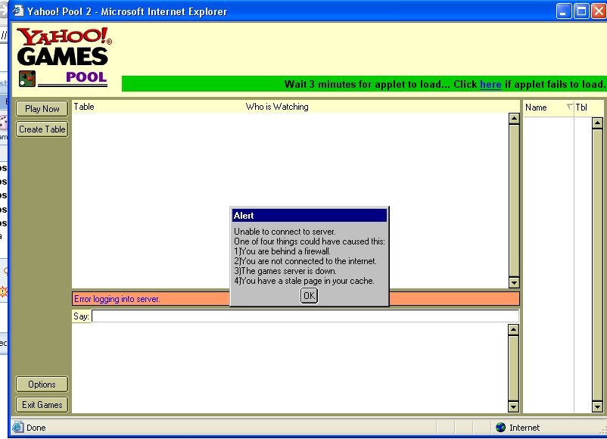The image size is (607, 439).
Task: Click the 'Done' status bar text
Action: pos(36,428)
